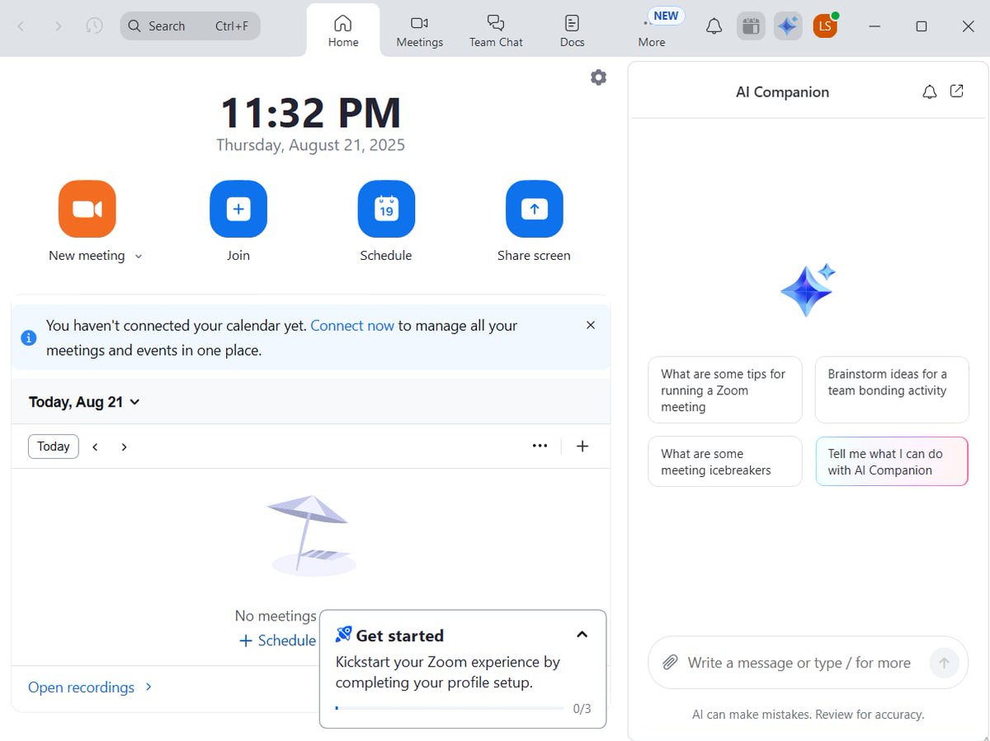The width and height of the screenshot is (990, 741).
Task: Select 'Brainstorm ideas for a team bonding activity'
Action: pyautogui.click(x=892, y=390)
